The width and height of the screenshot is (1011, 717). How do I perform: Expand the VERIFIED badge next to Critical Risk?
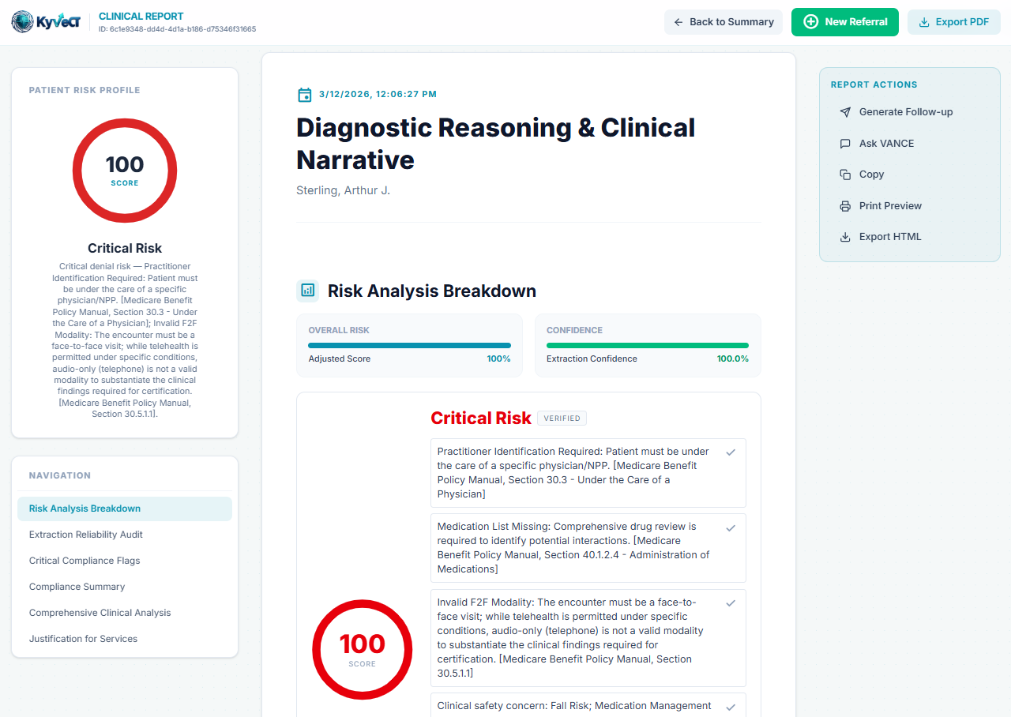pyautogui.click(x=562, y=418)
